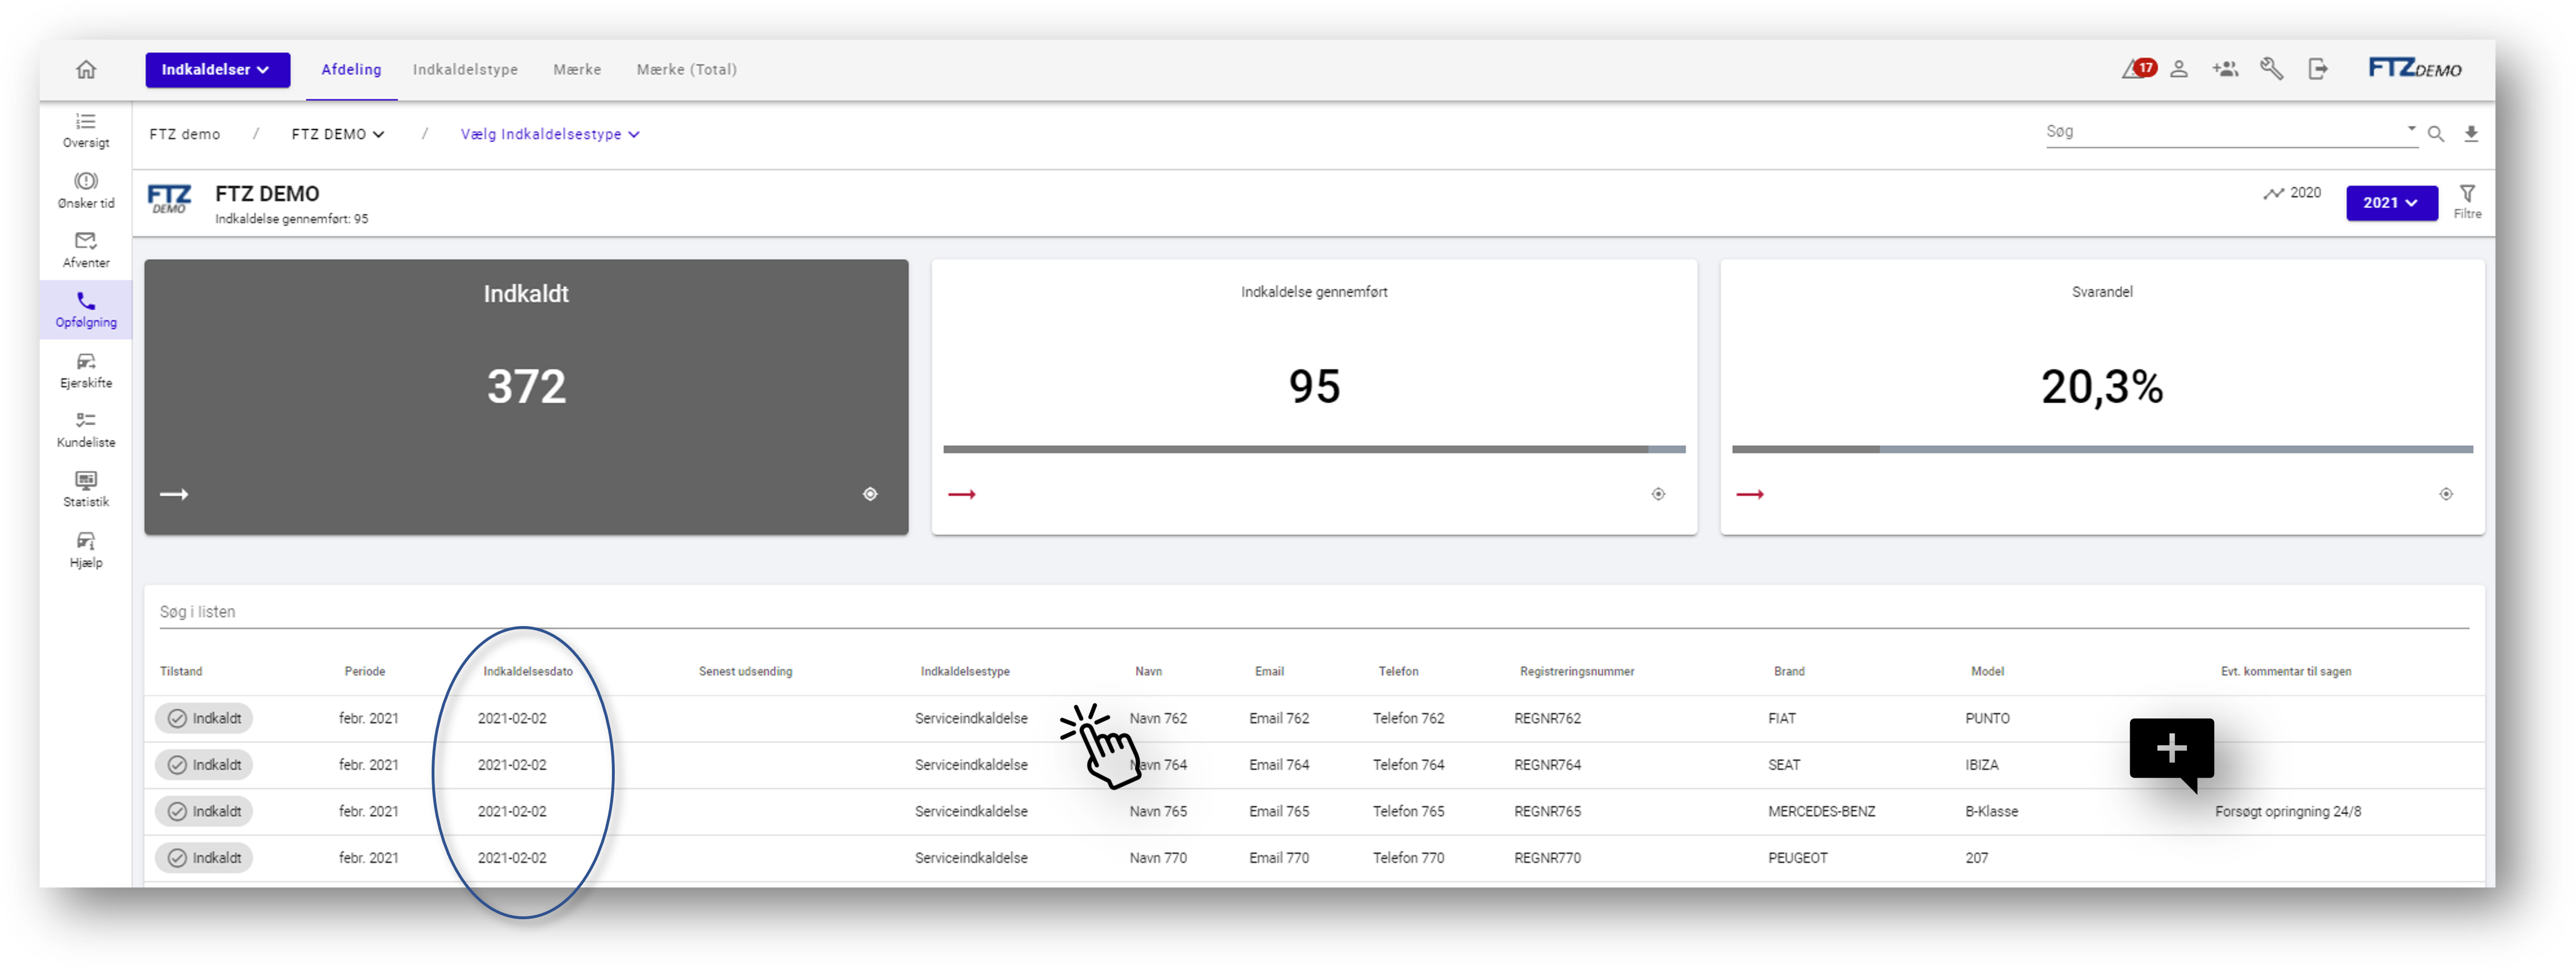Switch to Mærke (Total) tab

[x=687, y=70]
